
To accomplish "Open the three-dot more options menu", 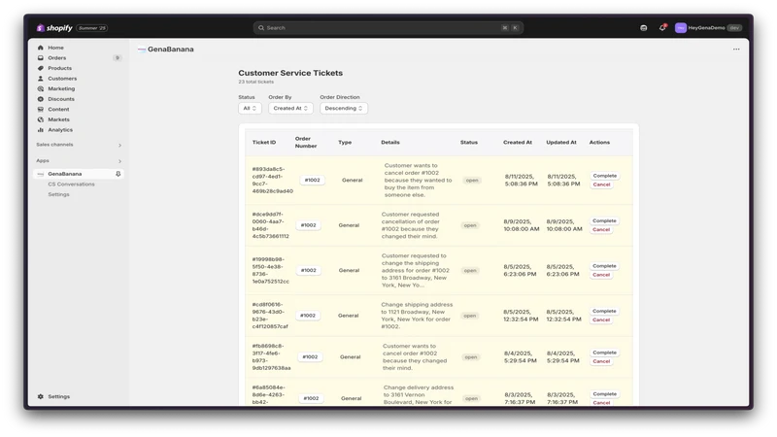I will [736, 50].
